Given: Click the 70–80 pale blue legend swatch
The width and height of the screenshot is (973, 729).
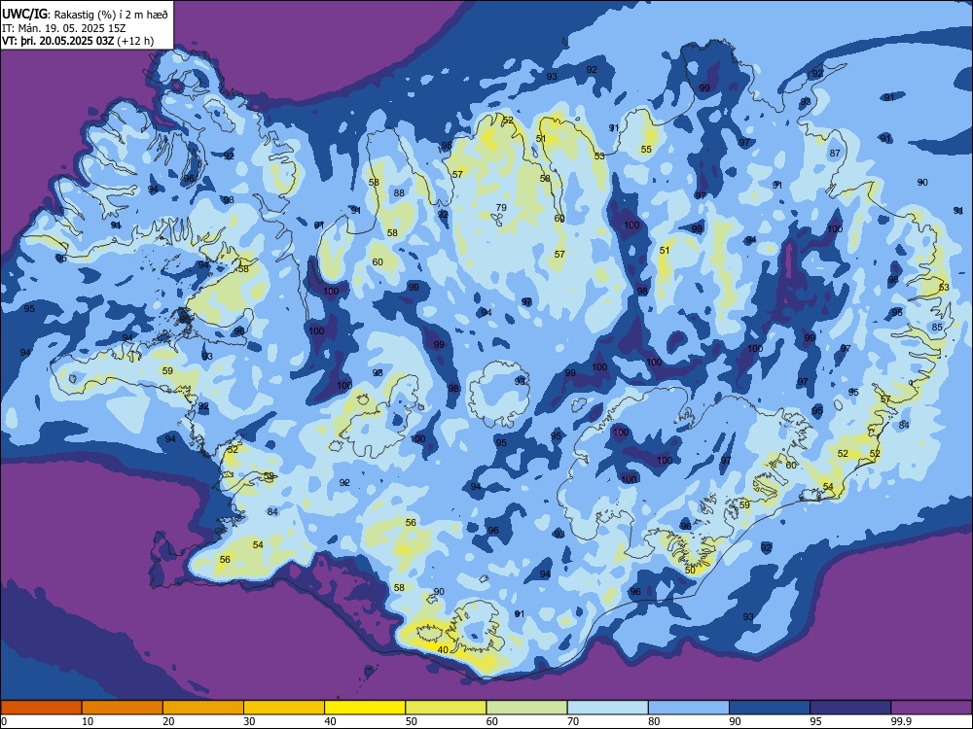Looking at the screenshot, I should tap(607, 708).
